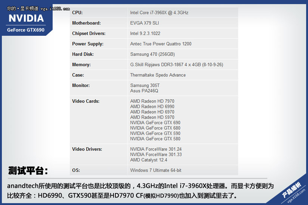
Task: Select 'Samsung 305T' monitor entry
Action: pos(145,85)
